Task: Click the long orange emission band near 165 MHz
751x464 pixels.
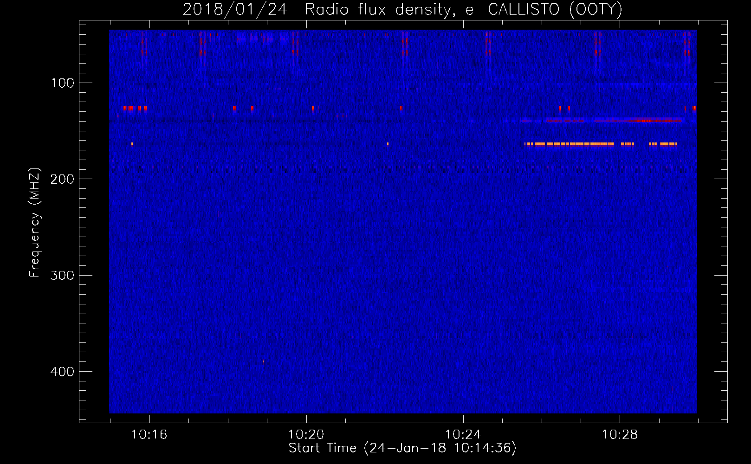Action: click(601, 144)
